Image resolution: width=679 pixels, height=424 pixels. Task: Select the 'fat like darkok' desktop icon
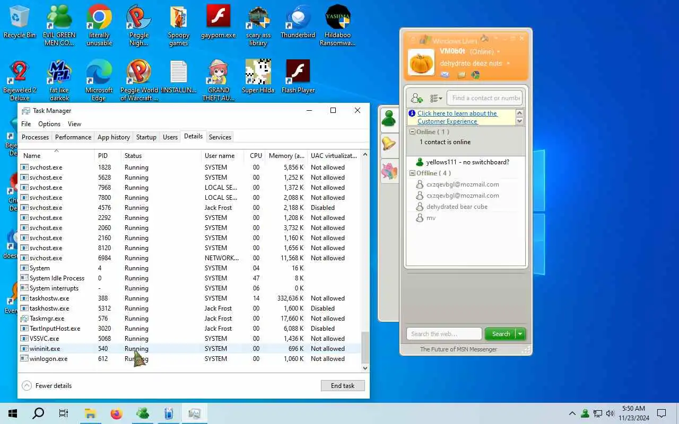click(59, 81)
